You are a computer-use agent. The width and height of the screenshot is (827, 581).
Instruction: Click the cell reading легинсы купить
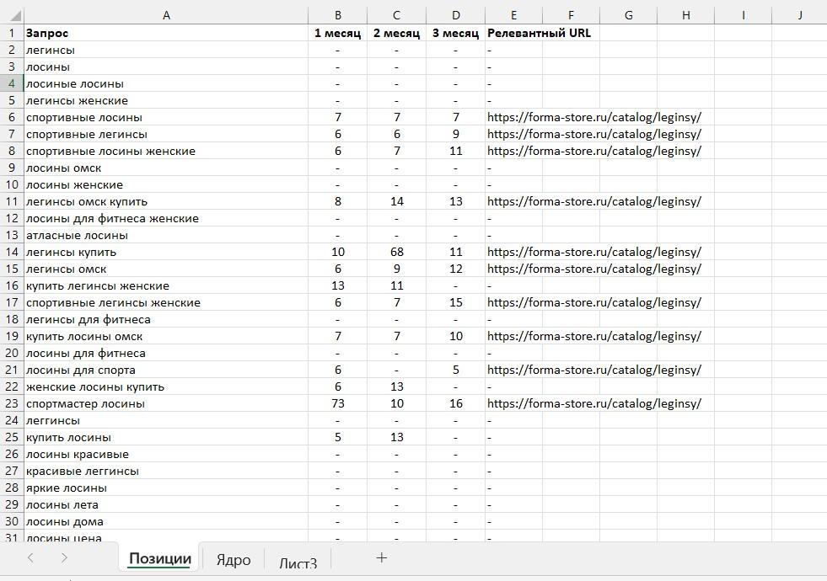166,252
